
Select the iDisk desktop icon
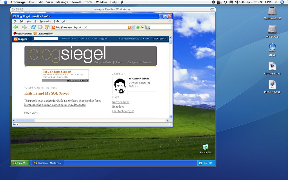tap(272, 48)
